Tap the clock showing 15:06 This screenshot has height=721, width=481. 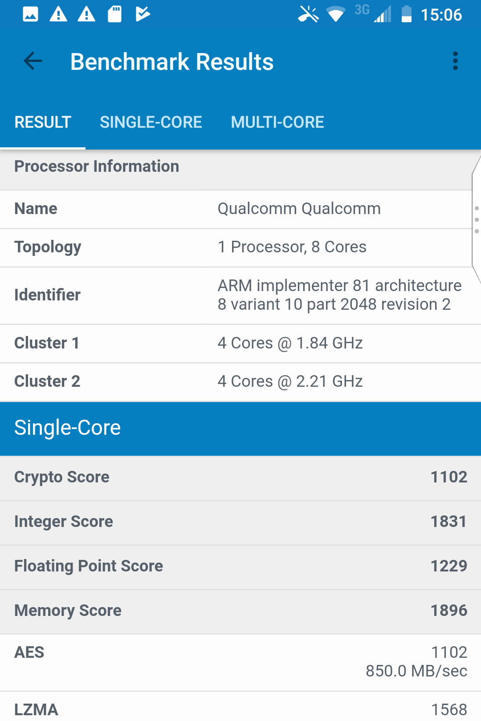pos(441,15)
